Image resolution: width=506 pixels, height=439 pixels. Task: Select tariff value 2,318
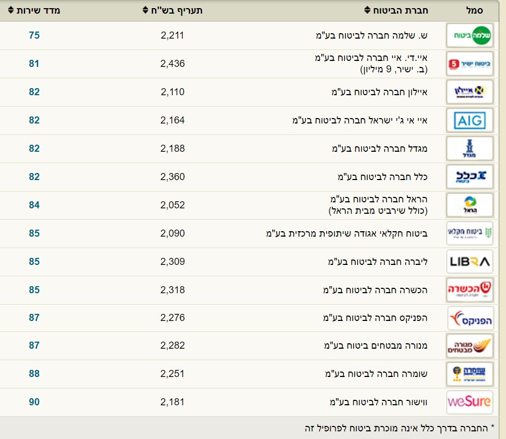[x=172, y=290]
